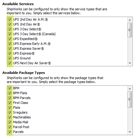The image size is (134, 136).
Task: Toggle the Machinables checkbox
Action: tap(10, 117)
